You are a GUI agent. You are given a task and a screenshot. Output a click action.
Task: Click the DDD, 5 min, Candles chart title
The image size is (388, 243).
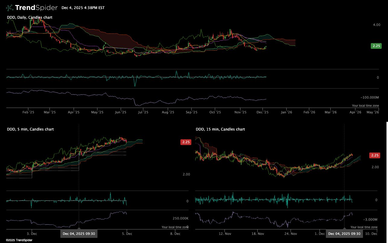[30, 129]
